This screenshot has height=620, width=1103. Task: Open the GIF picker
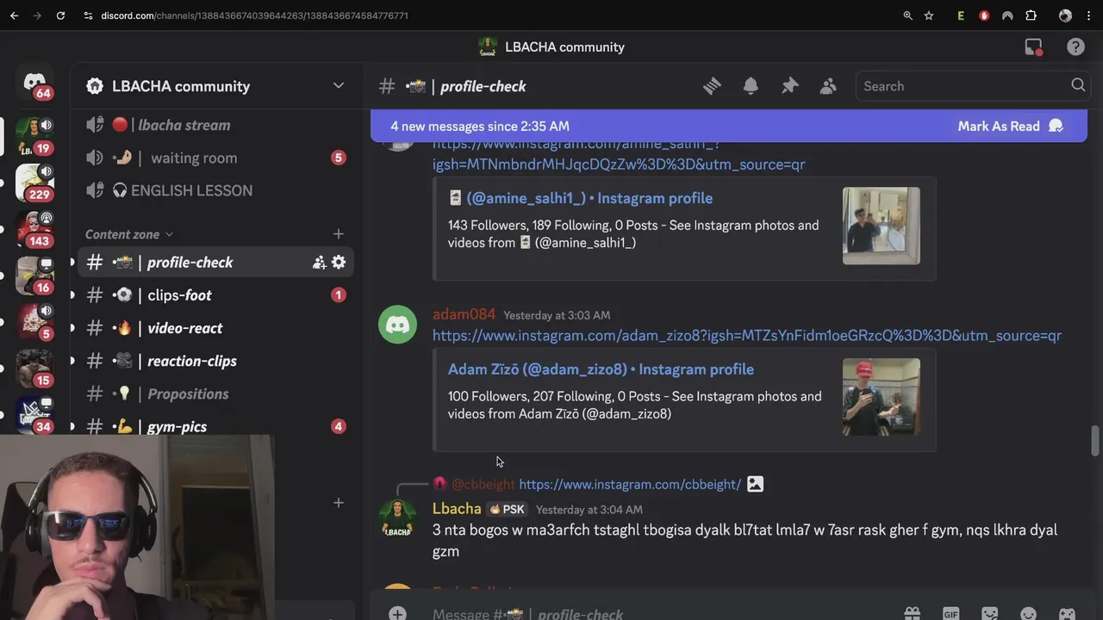click(950, 614)
